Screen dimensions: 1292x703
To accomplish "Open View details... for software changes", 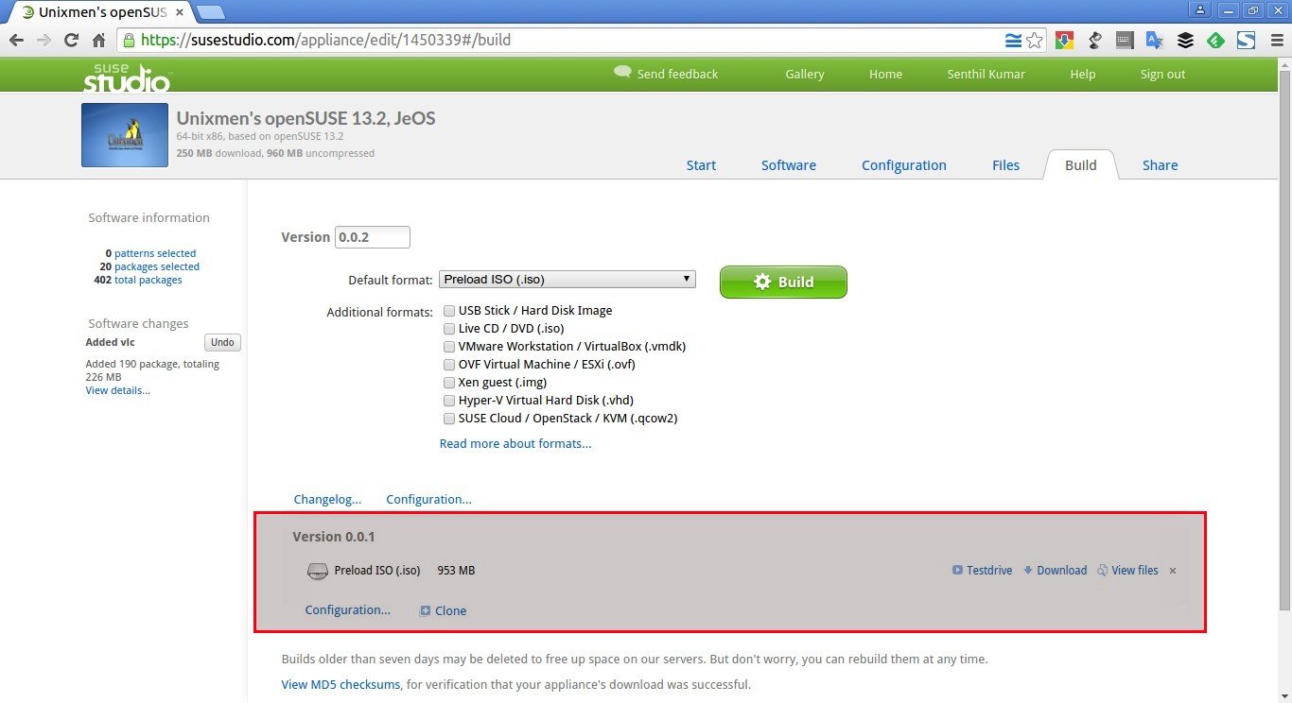I will (x=118, y=390).
